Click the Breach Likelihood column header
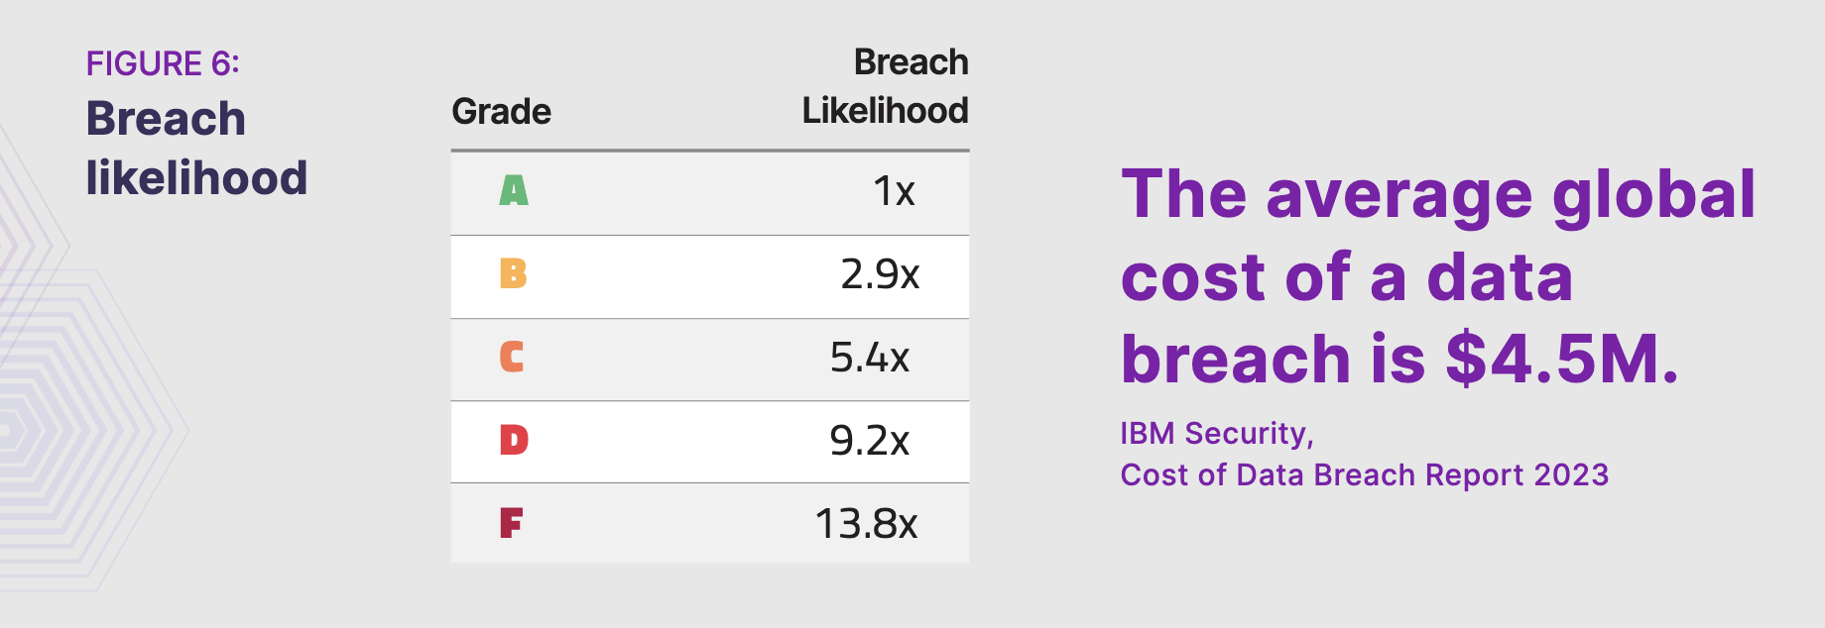1825x628 pixels. (x=885, y=86)
